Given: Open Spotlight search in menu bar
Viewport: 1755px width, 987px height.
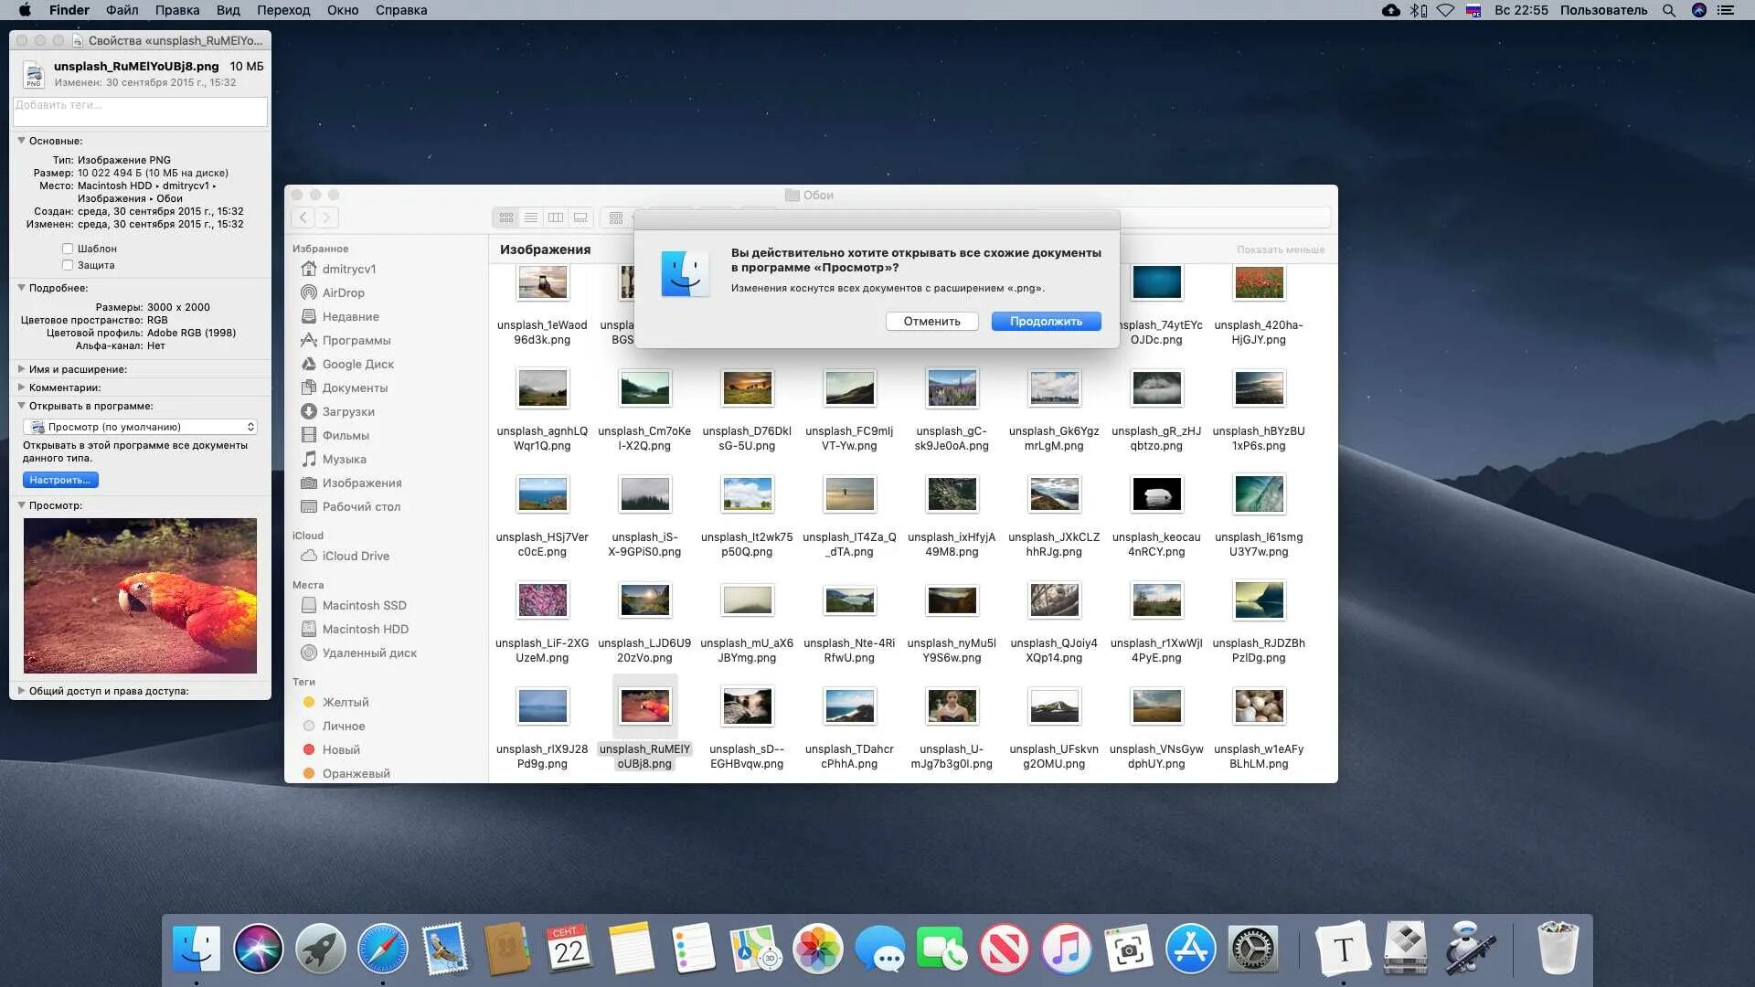Looking at the screenshot, I should tap(1669, 11).
